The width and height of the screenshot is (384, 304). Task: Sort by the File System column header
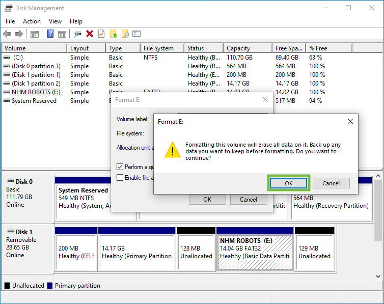pos(162,48)
